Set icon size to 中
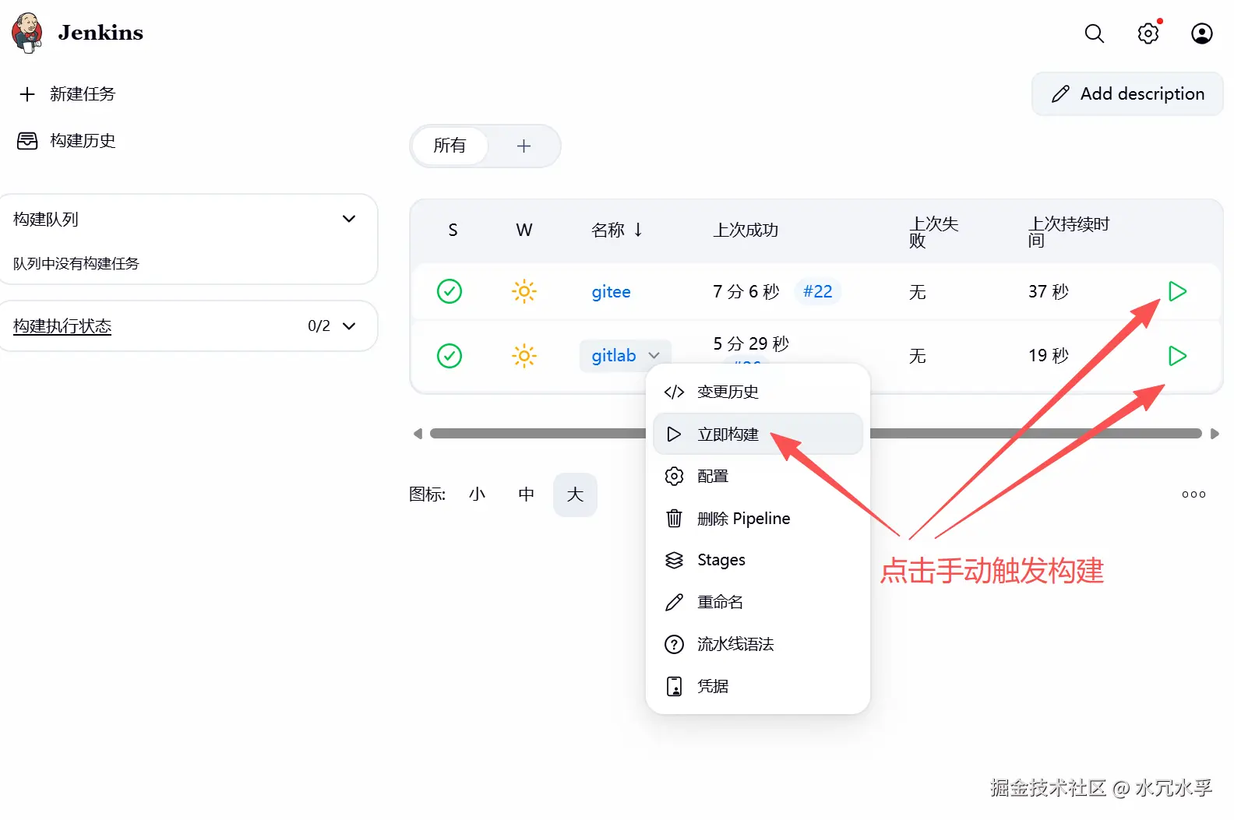Screen dimensions: 1234x820 click(x=527, y=494)
